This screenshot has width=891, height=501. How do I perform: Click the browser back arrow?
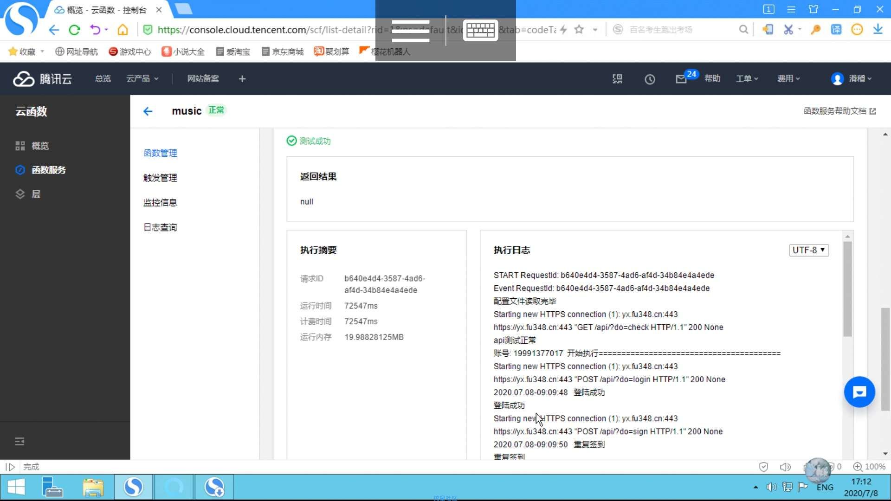coord(54,30)
